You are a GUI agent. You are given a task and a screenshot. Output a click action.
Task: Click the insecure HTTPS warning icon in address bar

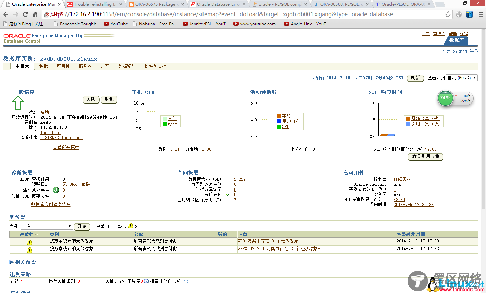click(x=47, y=14)
